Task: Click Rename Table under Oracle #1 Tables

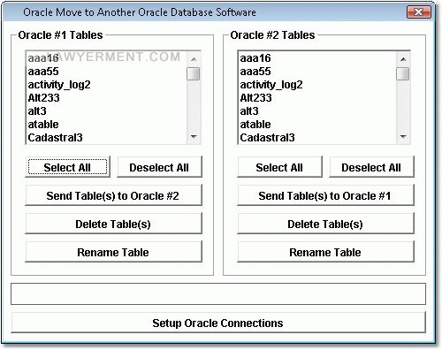Action: click(113, 252)
